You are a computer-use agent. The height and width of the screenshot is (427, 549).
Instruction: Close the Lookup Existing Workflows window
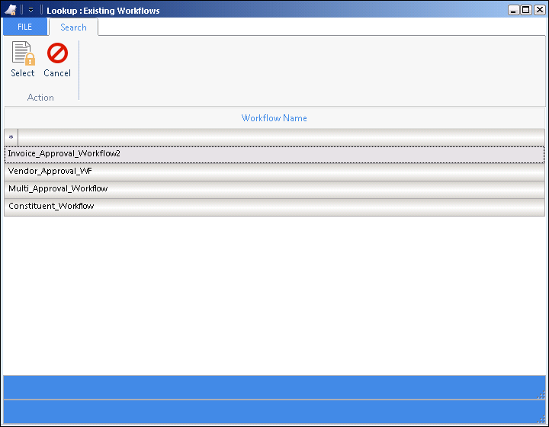pyautogui.click(x=540, y=10)
